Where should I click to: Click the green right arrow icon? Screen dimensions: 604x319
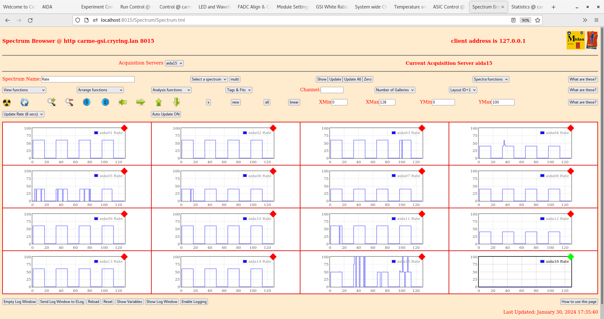point(141,102)
